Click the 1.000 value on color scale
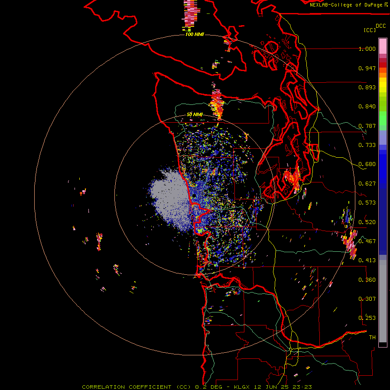Image resolution: width=390 pixels, height=390 pixels. pyautogui.click(x=367, y=49)
